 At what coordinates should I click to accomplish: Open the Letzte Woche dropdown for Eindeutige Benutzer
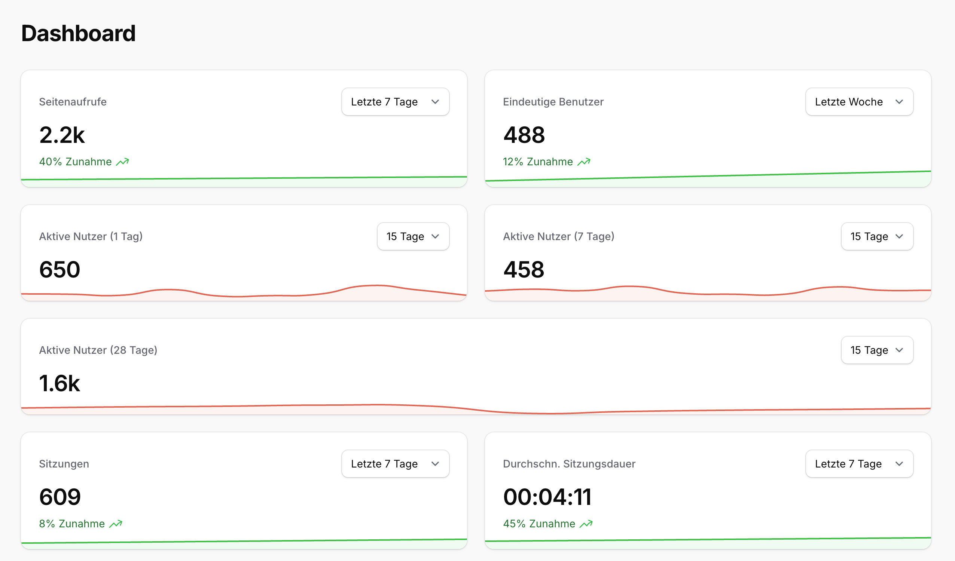(x=859, y=101)
